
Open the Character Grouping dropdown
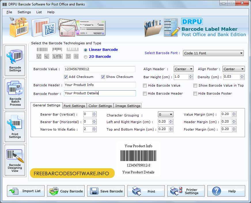click(165, 114)
